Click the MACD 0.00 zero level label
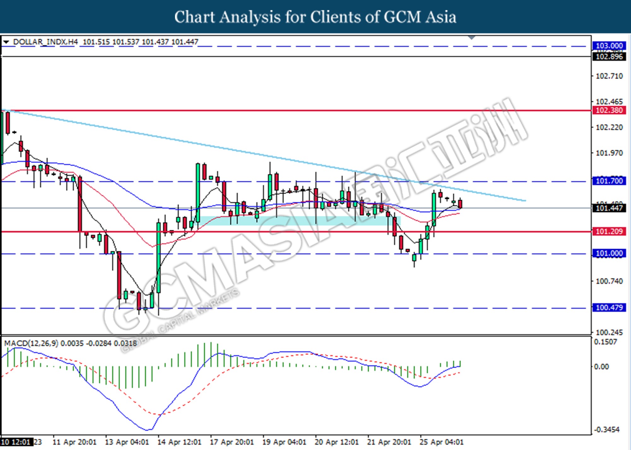 coord(601,366)
